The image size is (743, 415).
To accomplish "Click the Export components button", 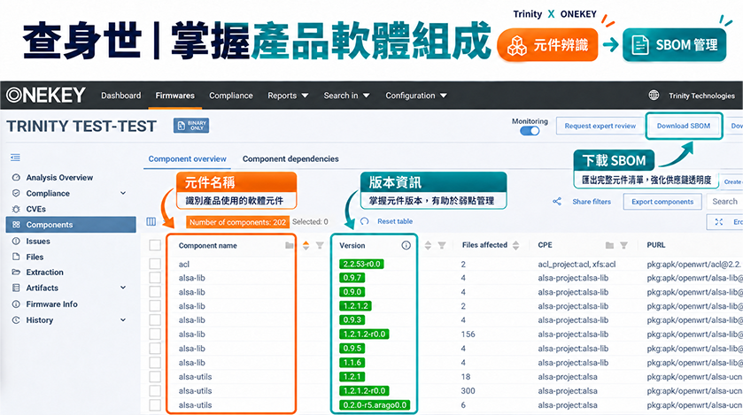I will coord(662,202).
